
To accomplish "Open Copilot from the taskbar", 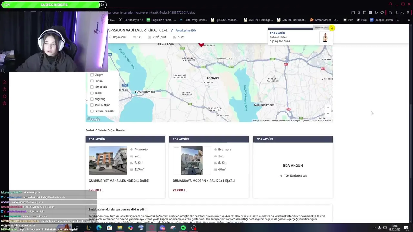I will (130, 228).
